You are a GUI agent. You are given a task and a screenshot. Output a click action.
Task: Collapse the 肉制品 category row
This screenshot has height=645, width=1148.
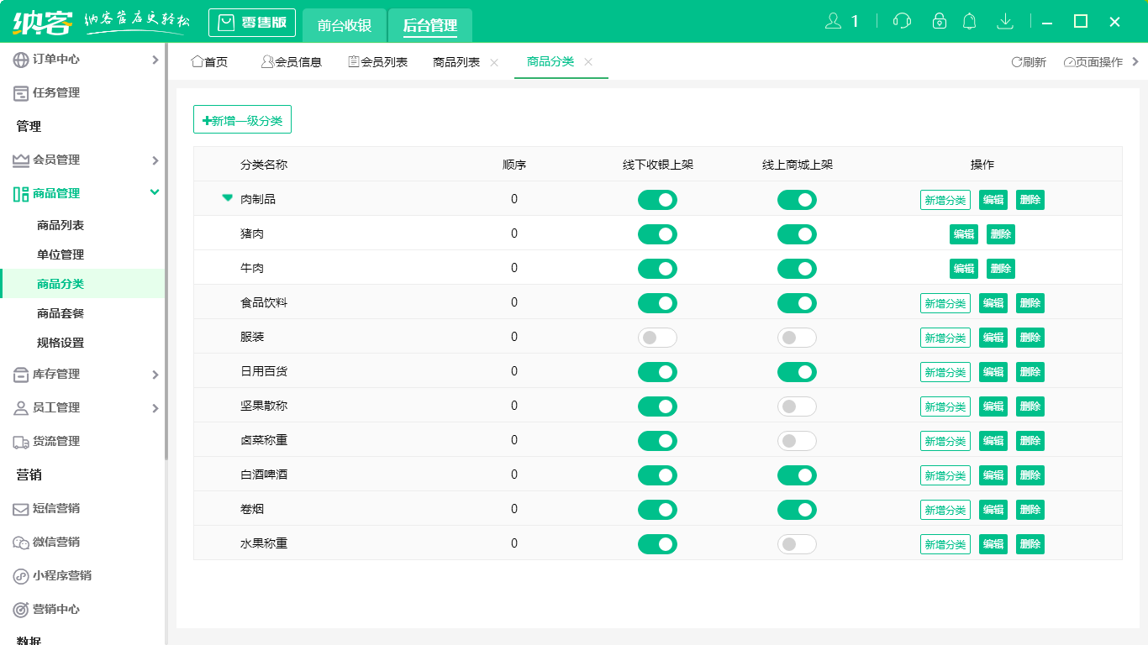pos(227,199)
